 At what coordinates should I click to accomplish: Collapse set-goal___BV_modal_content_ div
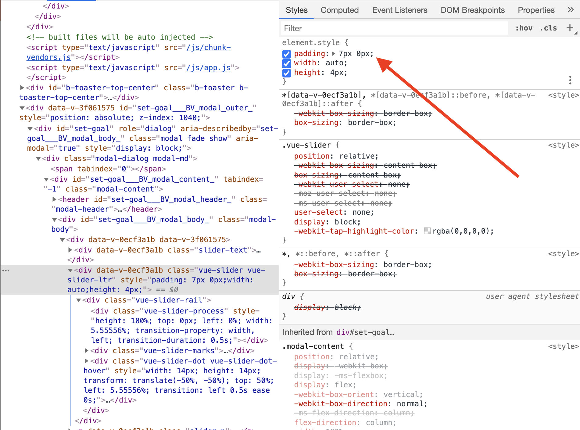(x=46, y=179)
